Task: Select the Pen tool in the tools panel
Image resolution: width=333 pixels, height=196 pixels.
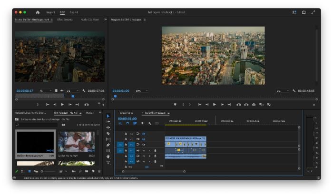Action: 108,145
